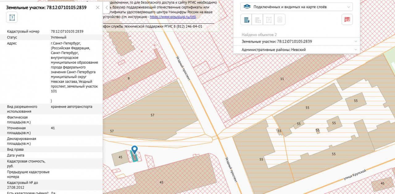The height and width of the screenshot is (194, 395).
Task: Expand Административные районы: Невский result
Action: point(296,49)
